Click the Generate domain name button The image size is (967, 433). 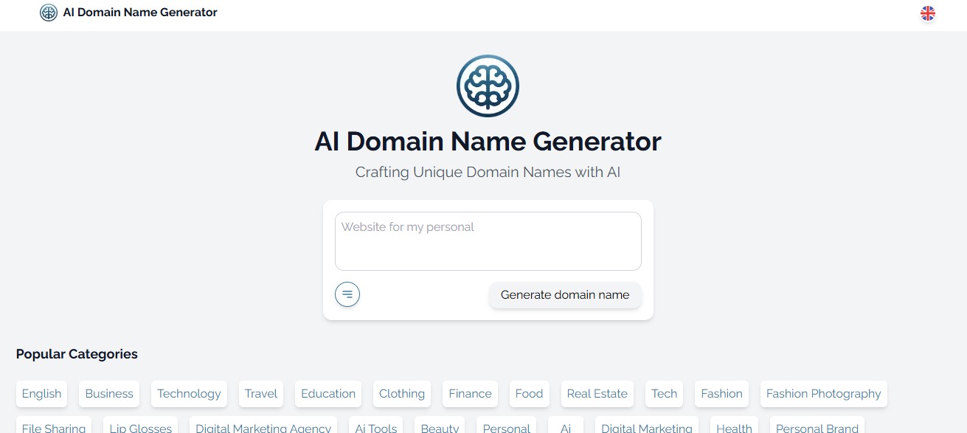point(565,295)
